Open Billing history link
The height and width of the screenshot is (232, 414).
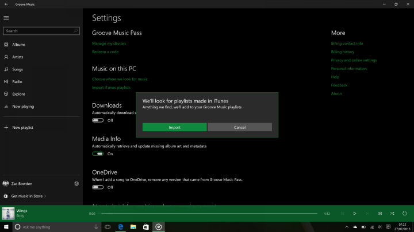pyautogui.click(x=343, y=52)
